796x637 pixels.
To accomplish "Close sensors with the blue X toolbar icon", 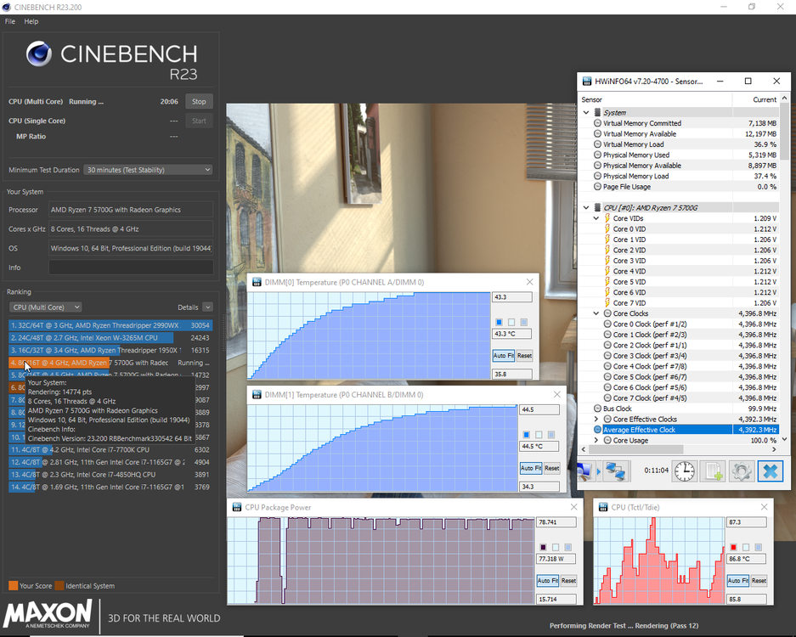I will click(771, 471).
